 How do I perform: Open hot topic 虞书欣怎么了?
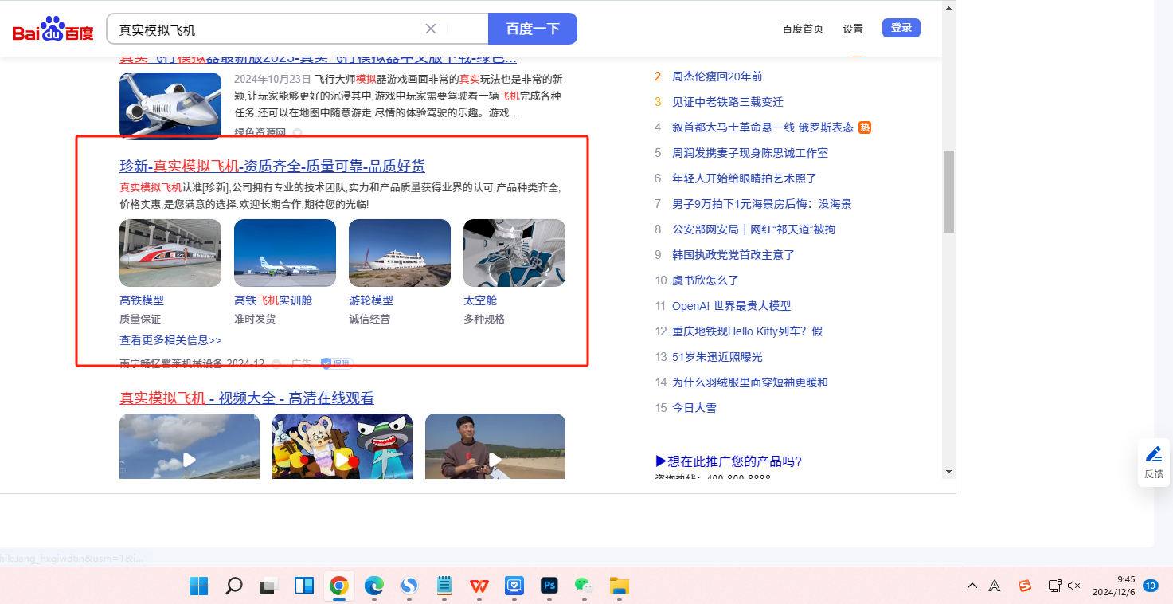706,280
